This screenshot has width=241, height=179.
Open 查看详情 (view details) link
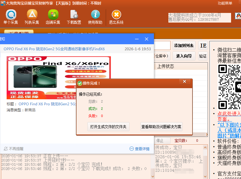(140, 149)
